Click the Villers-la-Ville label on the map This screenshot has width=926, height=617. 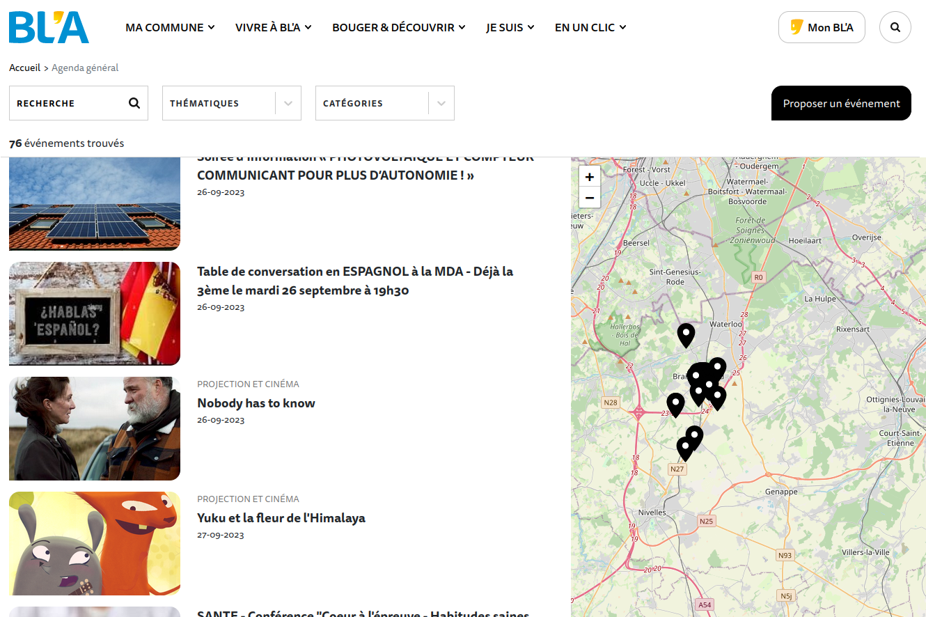865,552
